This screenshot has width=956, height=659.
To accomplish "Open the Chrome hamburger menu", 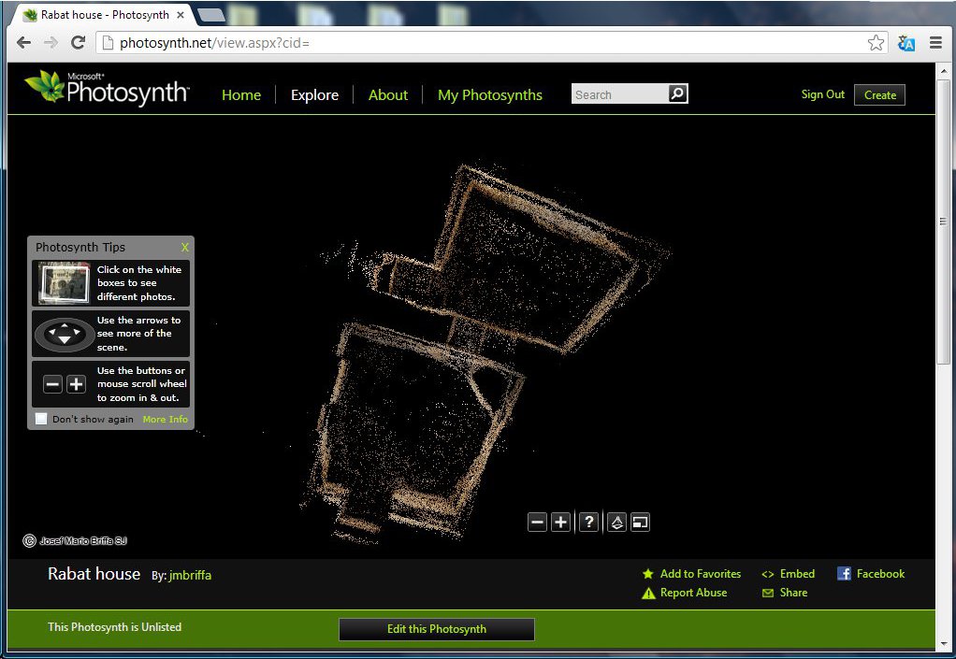I will pyautogui.click(x=935, y=43).
